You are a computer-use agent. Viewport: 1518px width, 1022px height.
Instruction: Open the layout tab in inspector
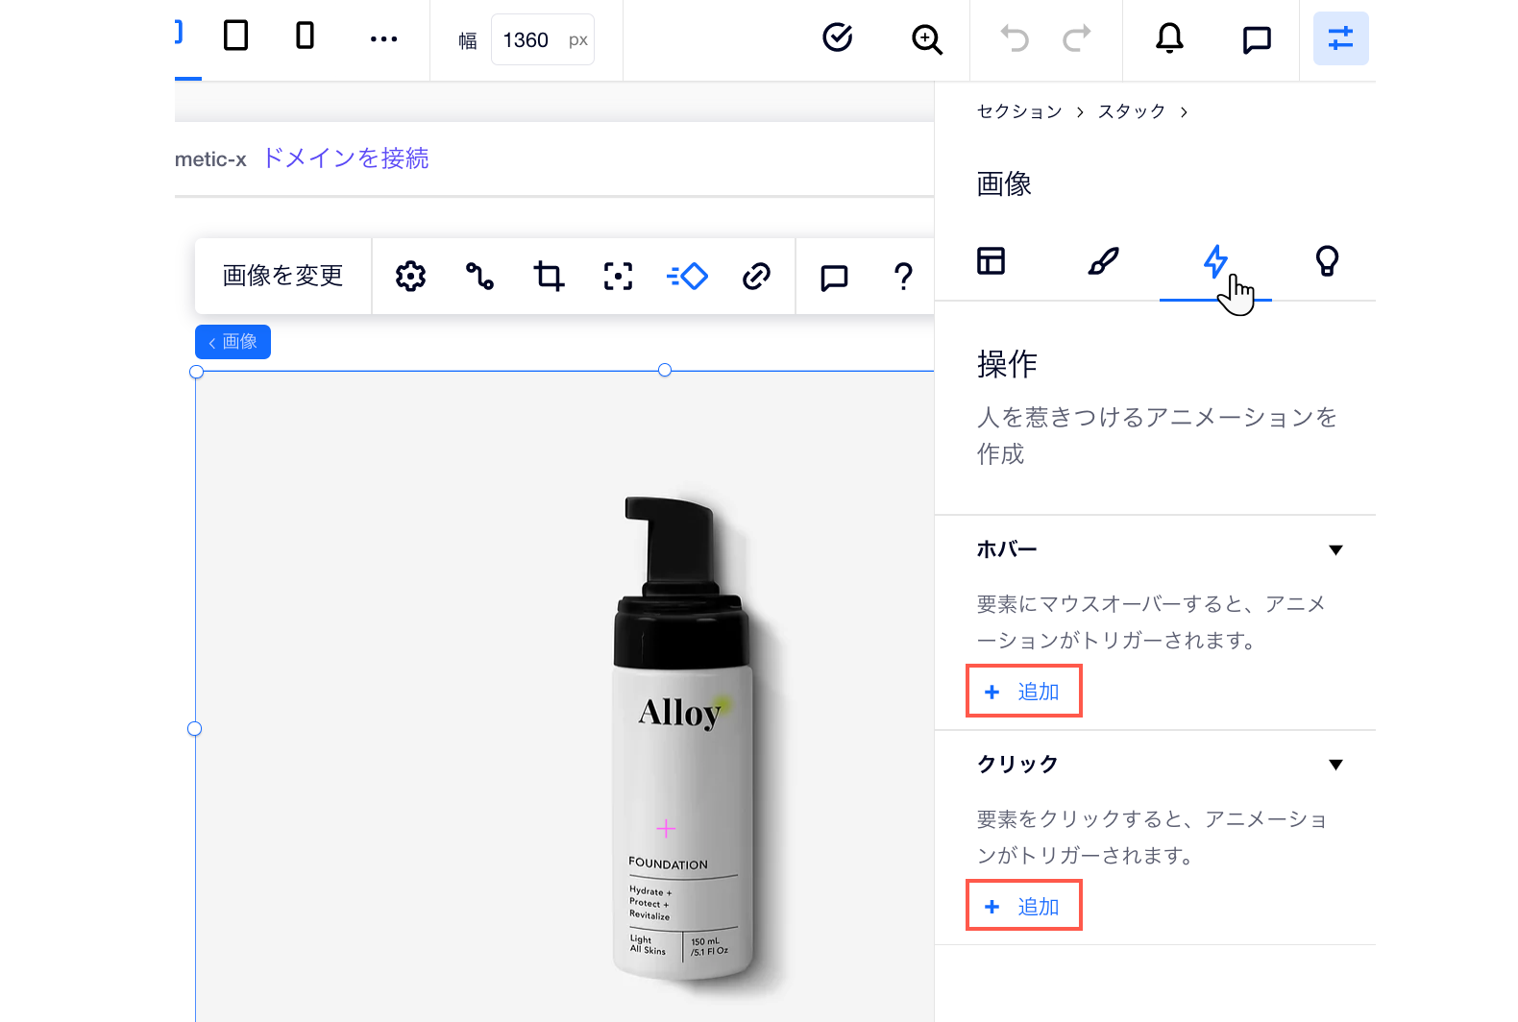tap(991, 260)
